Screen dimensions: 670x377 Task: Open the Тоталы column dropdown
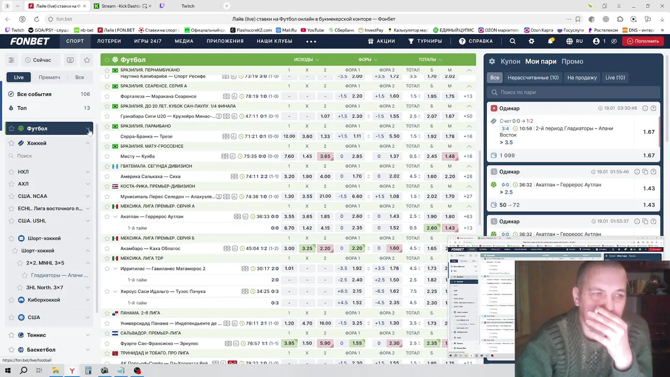click(x=430, y=60)
